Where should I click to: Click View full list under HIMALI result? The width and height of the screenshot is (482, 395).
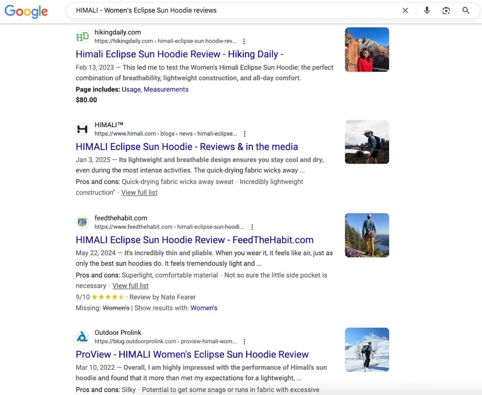(139, 193)
